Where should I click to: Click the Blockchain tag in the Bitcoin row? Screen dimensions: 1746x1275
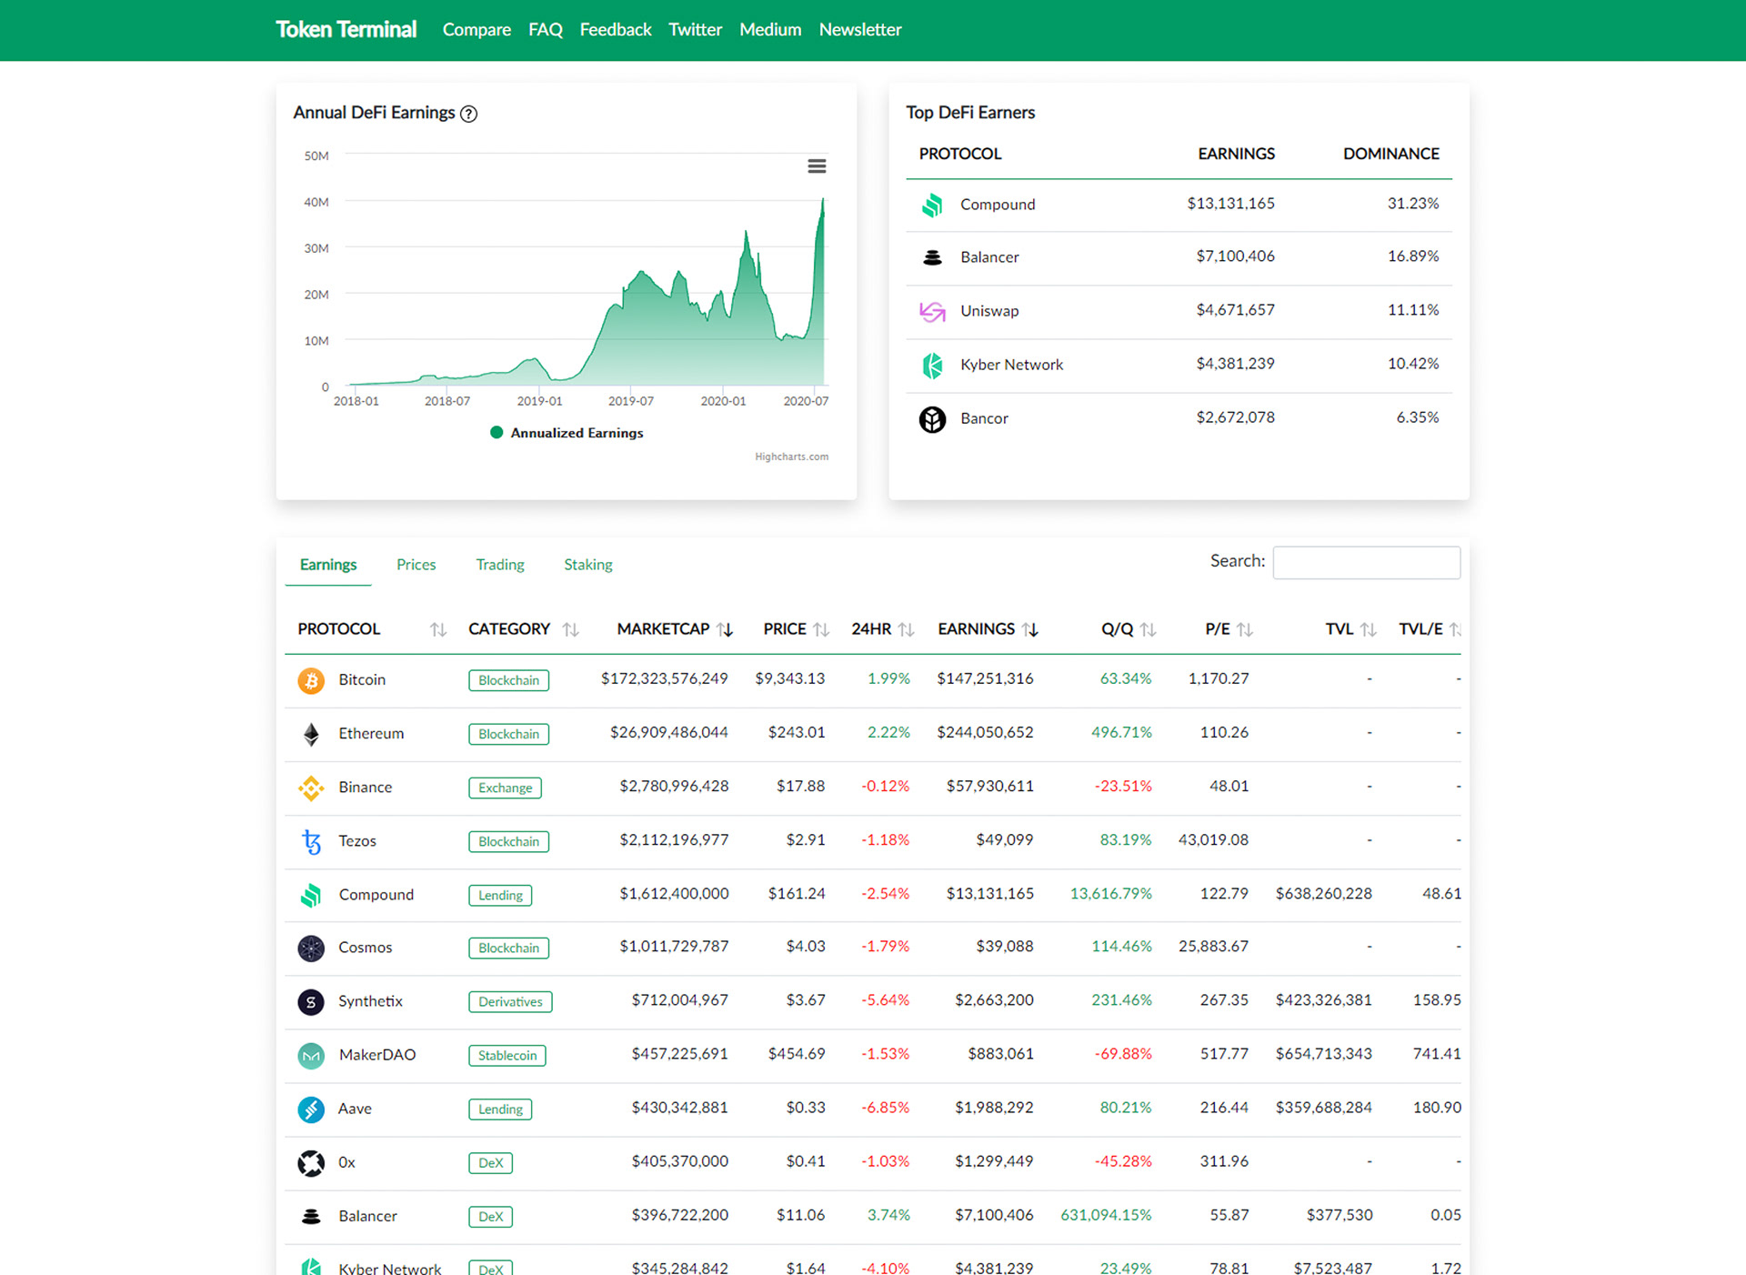(508, 680)
